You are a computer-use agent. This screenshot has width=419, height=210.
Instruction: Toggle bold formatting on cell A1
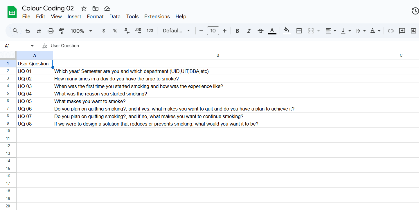237,31
